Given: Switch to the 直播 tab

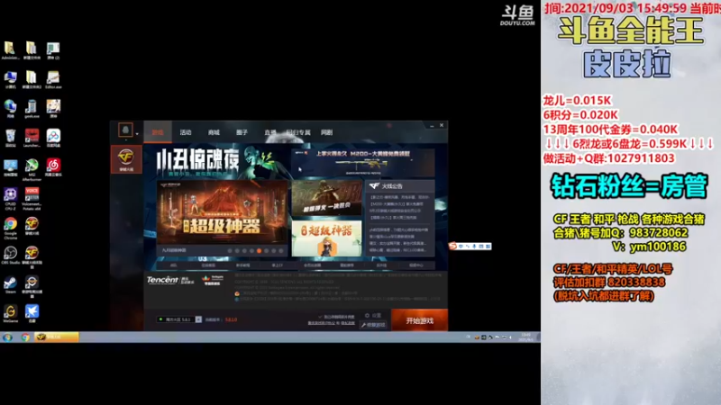Looking at the screenshot, I should 269,132.
